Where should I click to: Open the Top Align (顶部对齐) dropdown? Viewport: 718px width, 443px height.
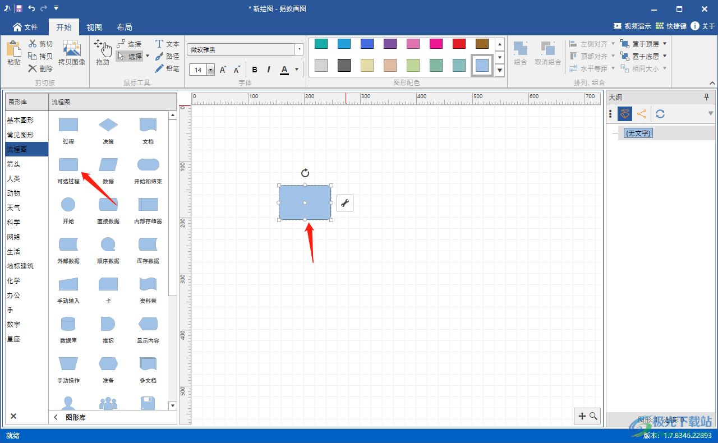pyautogui.click(x=613, y=56)
